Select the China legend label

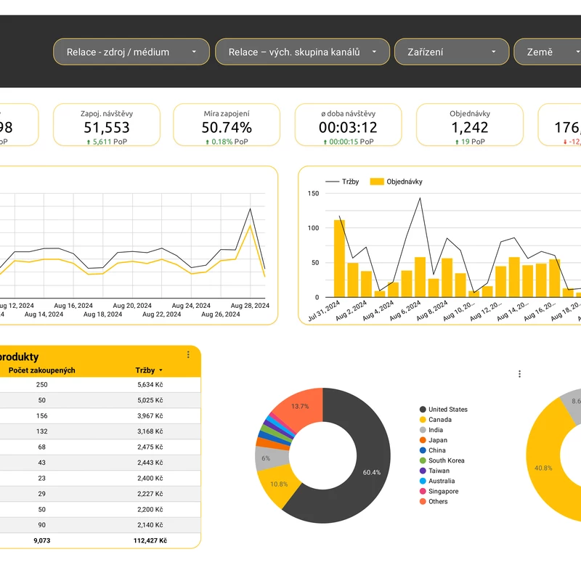[437, 450]
